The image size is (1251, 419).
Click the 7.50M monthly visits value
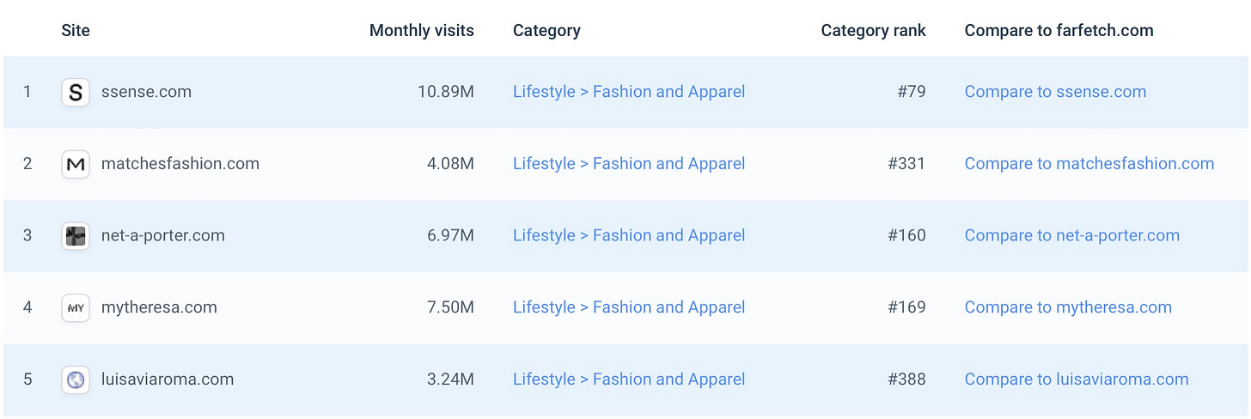(x=450, y=307)
